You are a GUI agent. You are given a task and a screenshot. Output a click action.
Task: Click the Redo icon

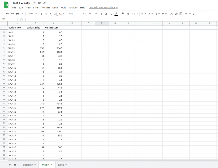point(13,14)
